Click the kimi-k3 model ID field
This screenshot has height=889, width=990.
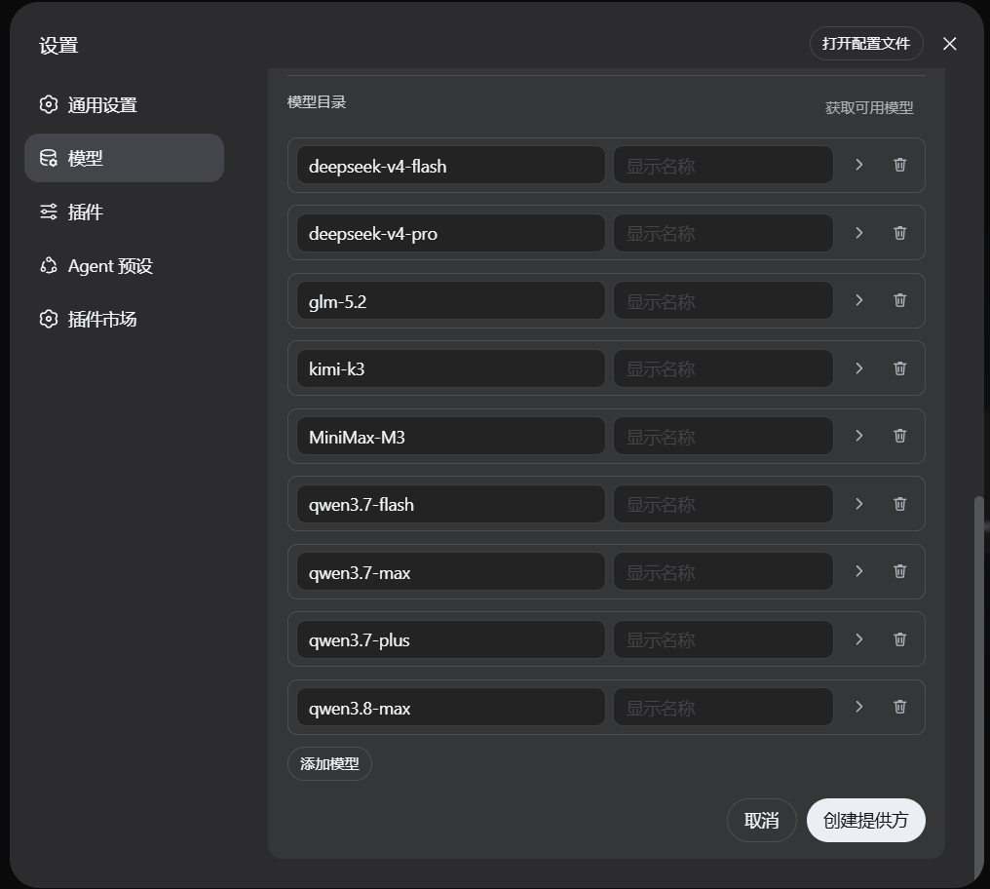point(451,368)
